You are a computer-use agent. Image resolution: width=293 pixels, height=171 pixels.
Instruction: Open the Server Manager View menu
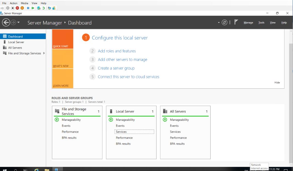tap(273, 23)
